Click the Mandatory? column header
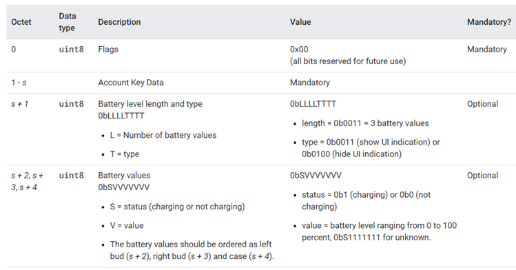The image size is (516, 270). click(x=489, y=22)
